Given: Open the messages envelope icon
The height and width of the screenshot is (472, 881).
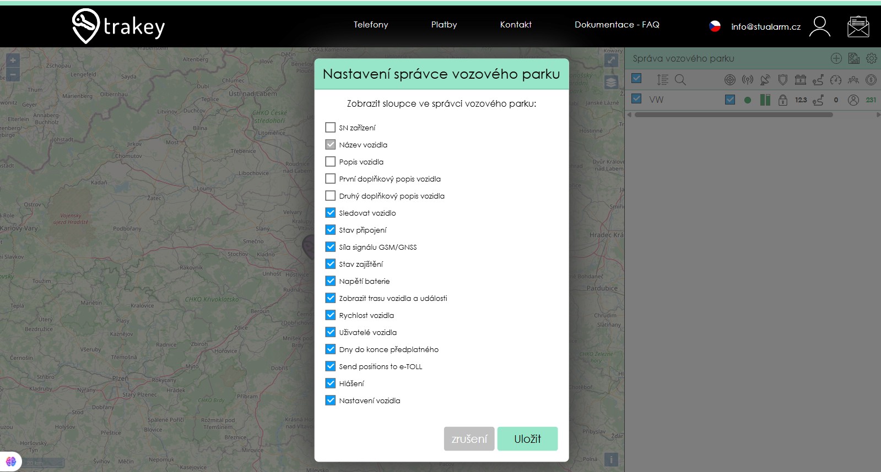Looking at the screenshot, I should click(858, 26).
